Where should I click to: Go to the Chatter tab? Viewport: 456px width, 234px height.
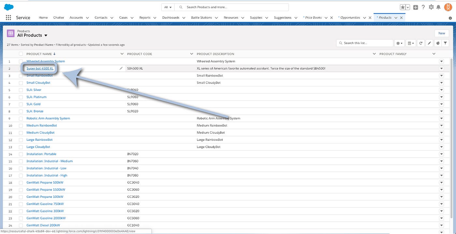[x=59, y=18]
